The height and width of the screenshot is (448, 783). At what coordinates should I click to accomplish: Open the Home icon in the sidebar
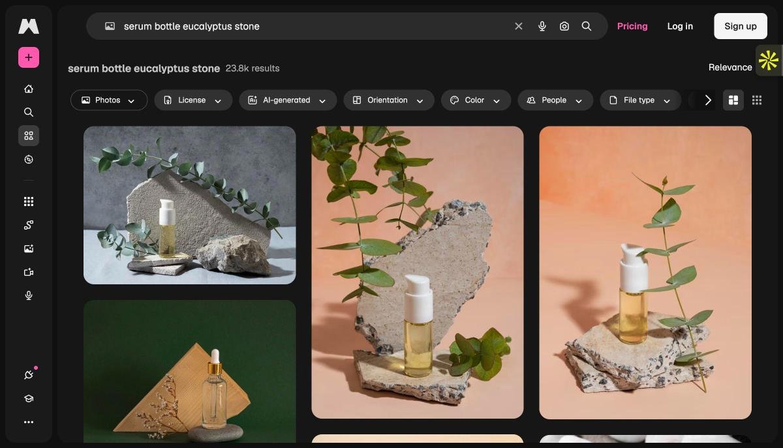point(29,89)
